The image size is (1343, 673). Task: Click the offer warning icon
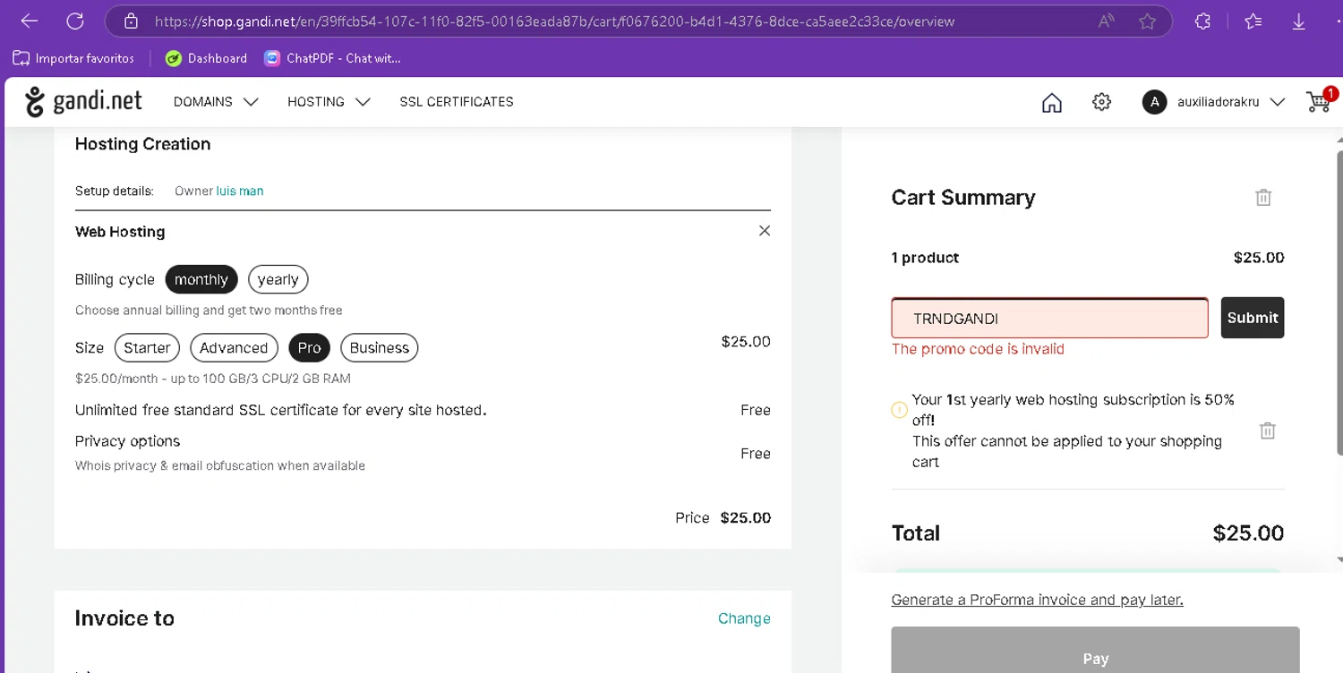[x=900, y=410]
